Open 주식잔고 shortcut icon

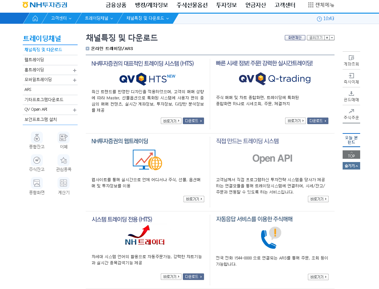[x=37, y=160]
